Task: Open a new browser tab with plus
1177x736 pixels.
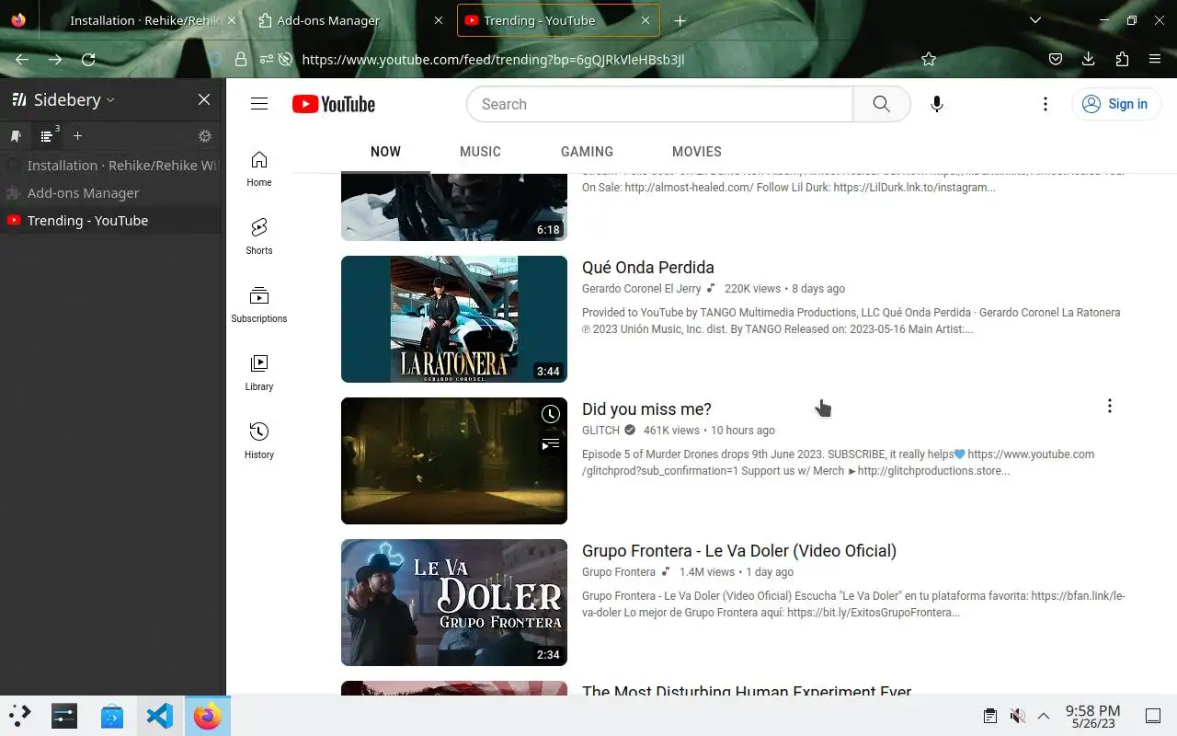Action: point(680,20)
